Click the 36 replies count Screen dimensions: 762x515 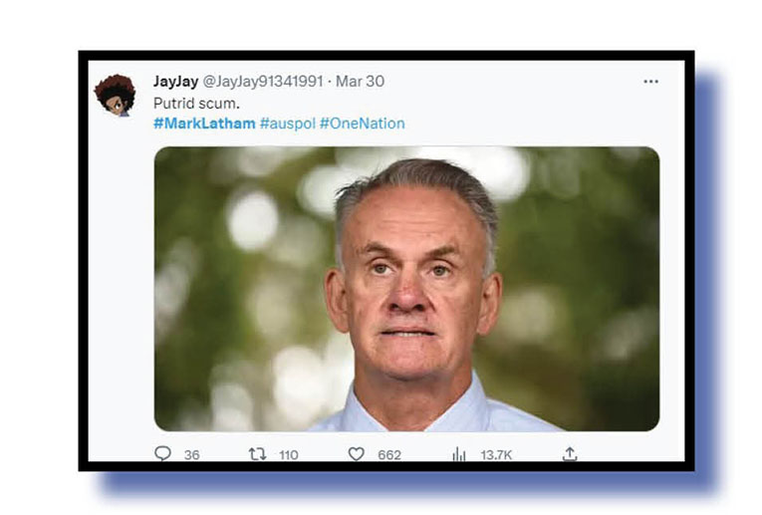(192, 455)
